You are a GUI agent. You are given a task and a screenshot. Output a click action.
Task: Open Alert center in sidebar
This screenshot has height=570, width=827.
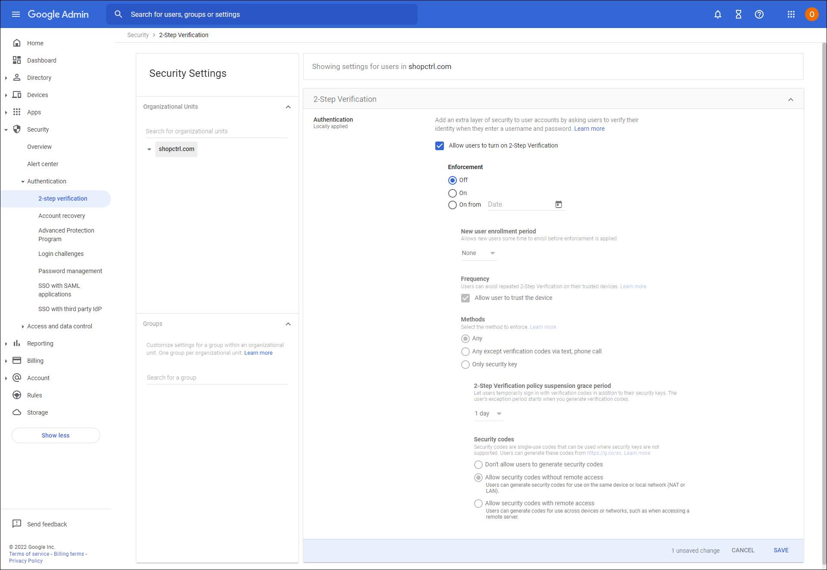43,164
